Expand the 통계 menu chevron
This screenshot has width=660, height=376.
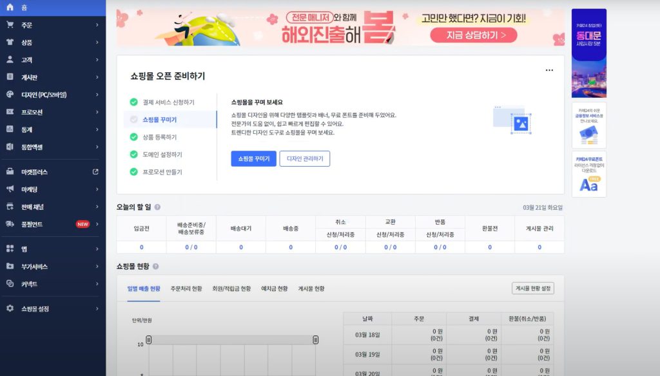(97, 129)
